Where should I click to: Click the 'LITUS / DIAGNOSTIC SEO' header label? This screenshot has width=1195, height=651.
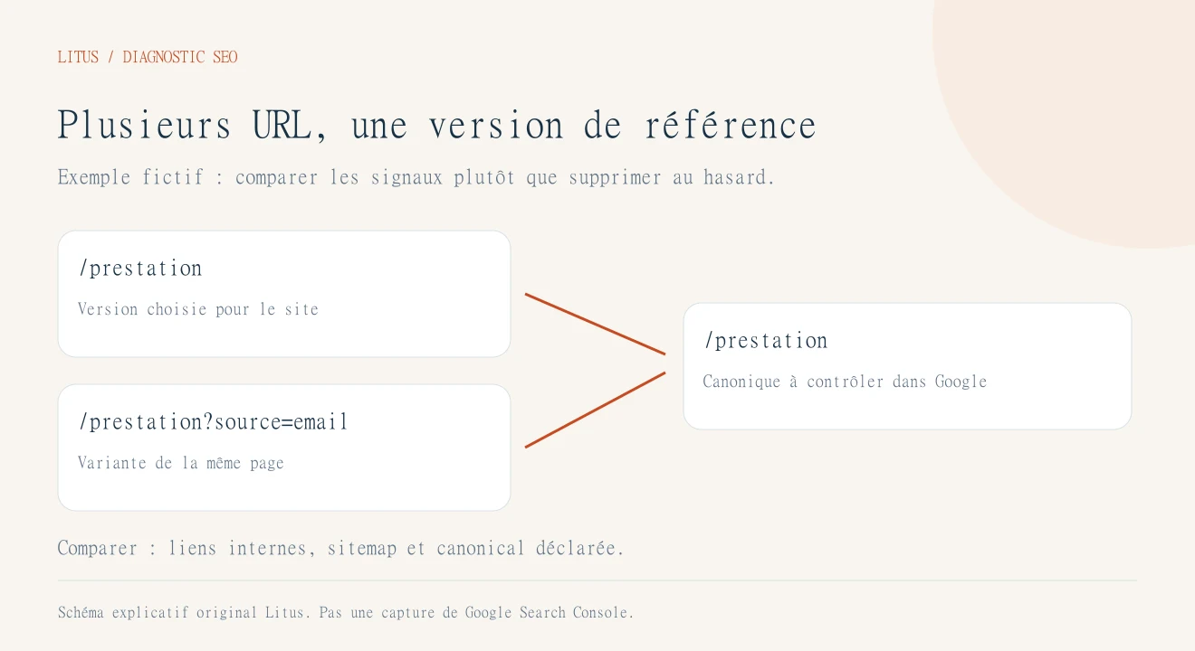coord(148,57)
